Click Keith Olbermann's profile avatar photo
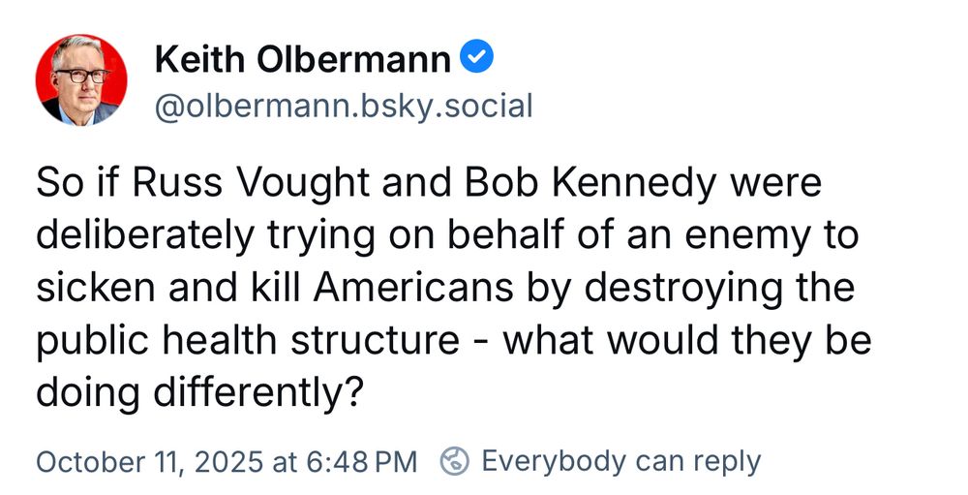Viewport: 968px width, 495px height. (81, 79)
